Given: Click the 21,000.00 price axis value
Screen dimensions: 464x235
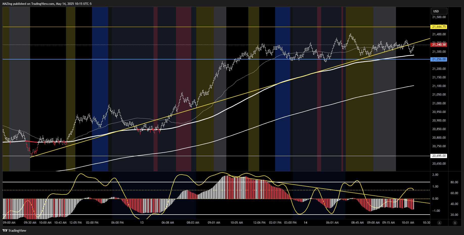Looking at the screenshot, I should point(439,103).
